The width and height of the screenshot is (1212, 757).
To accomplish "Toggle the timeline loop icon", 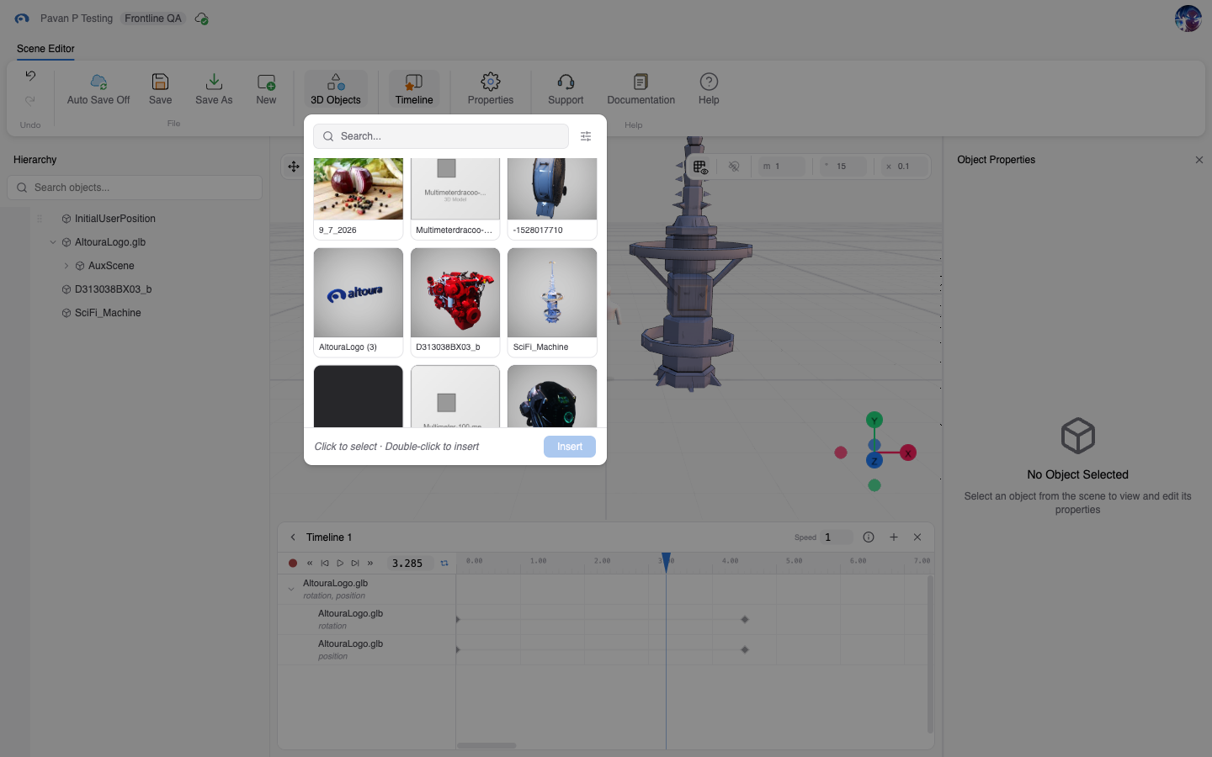I will tap(444, 564).
